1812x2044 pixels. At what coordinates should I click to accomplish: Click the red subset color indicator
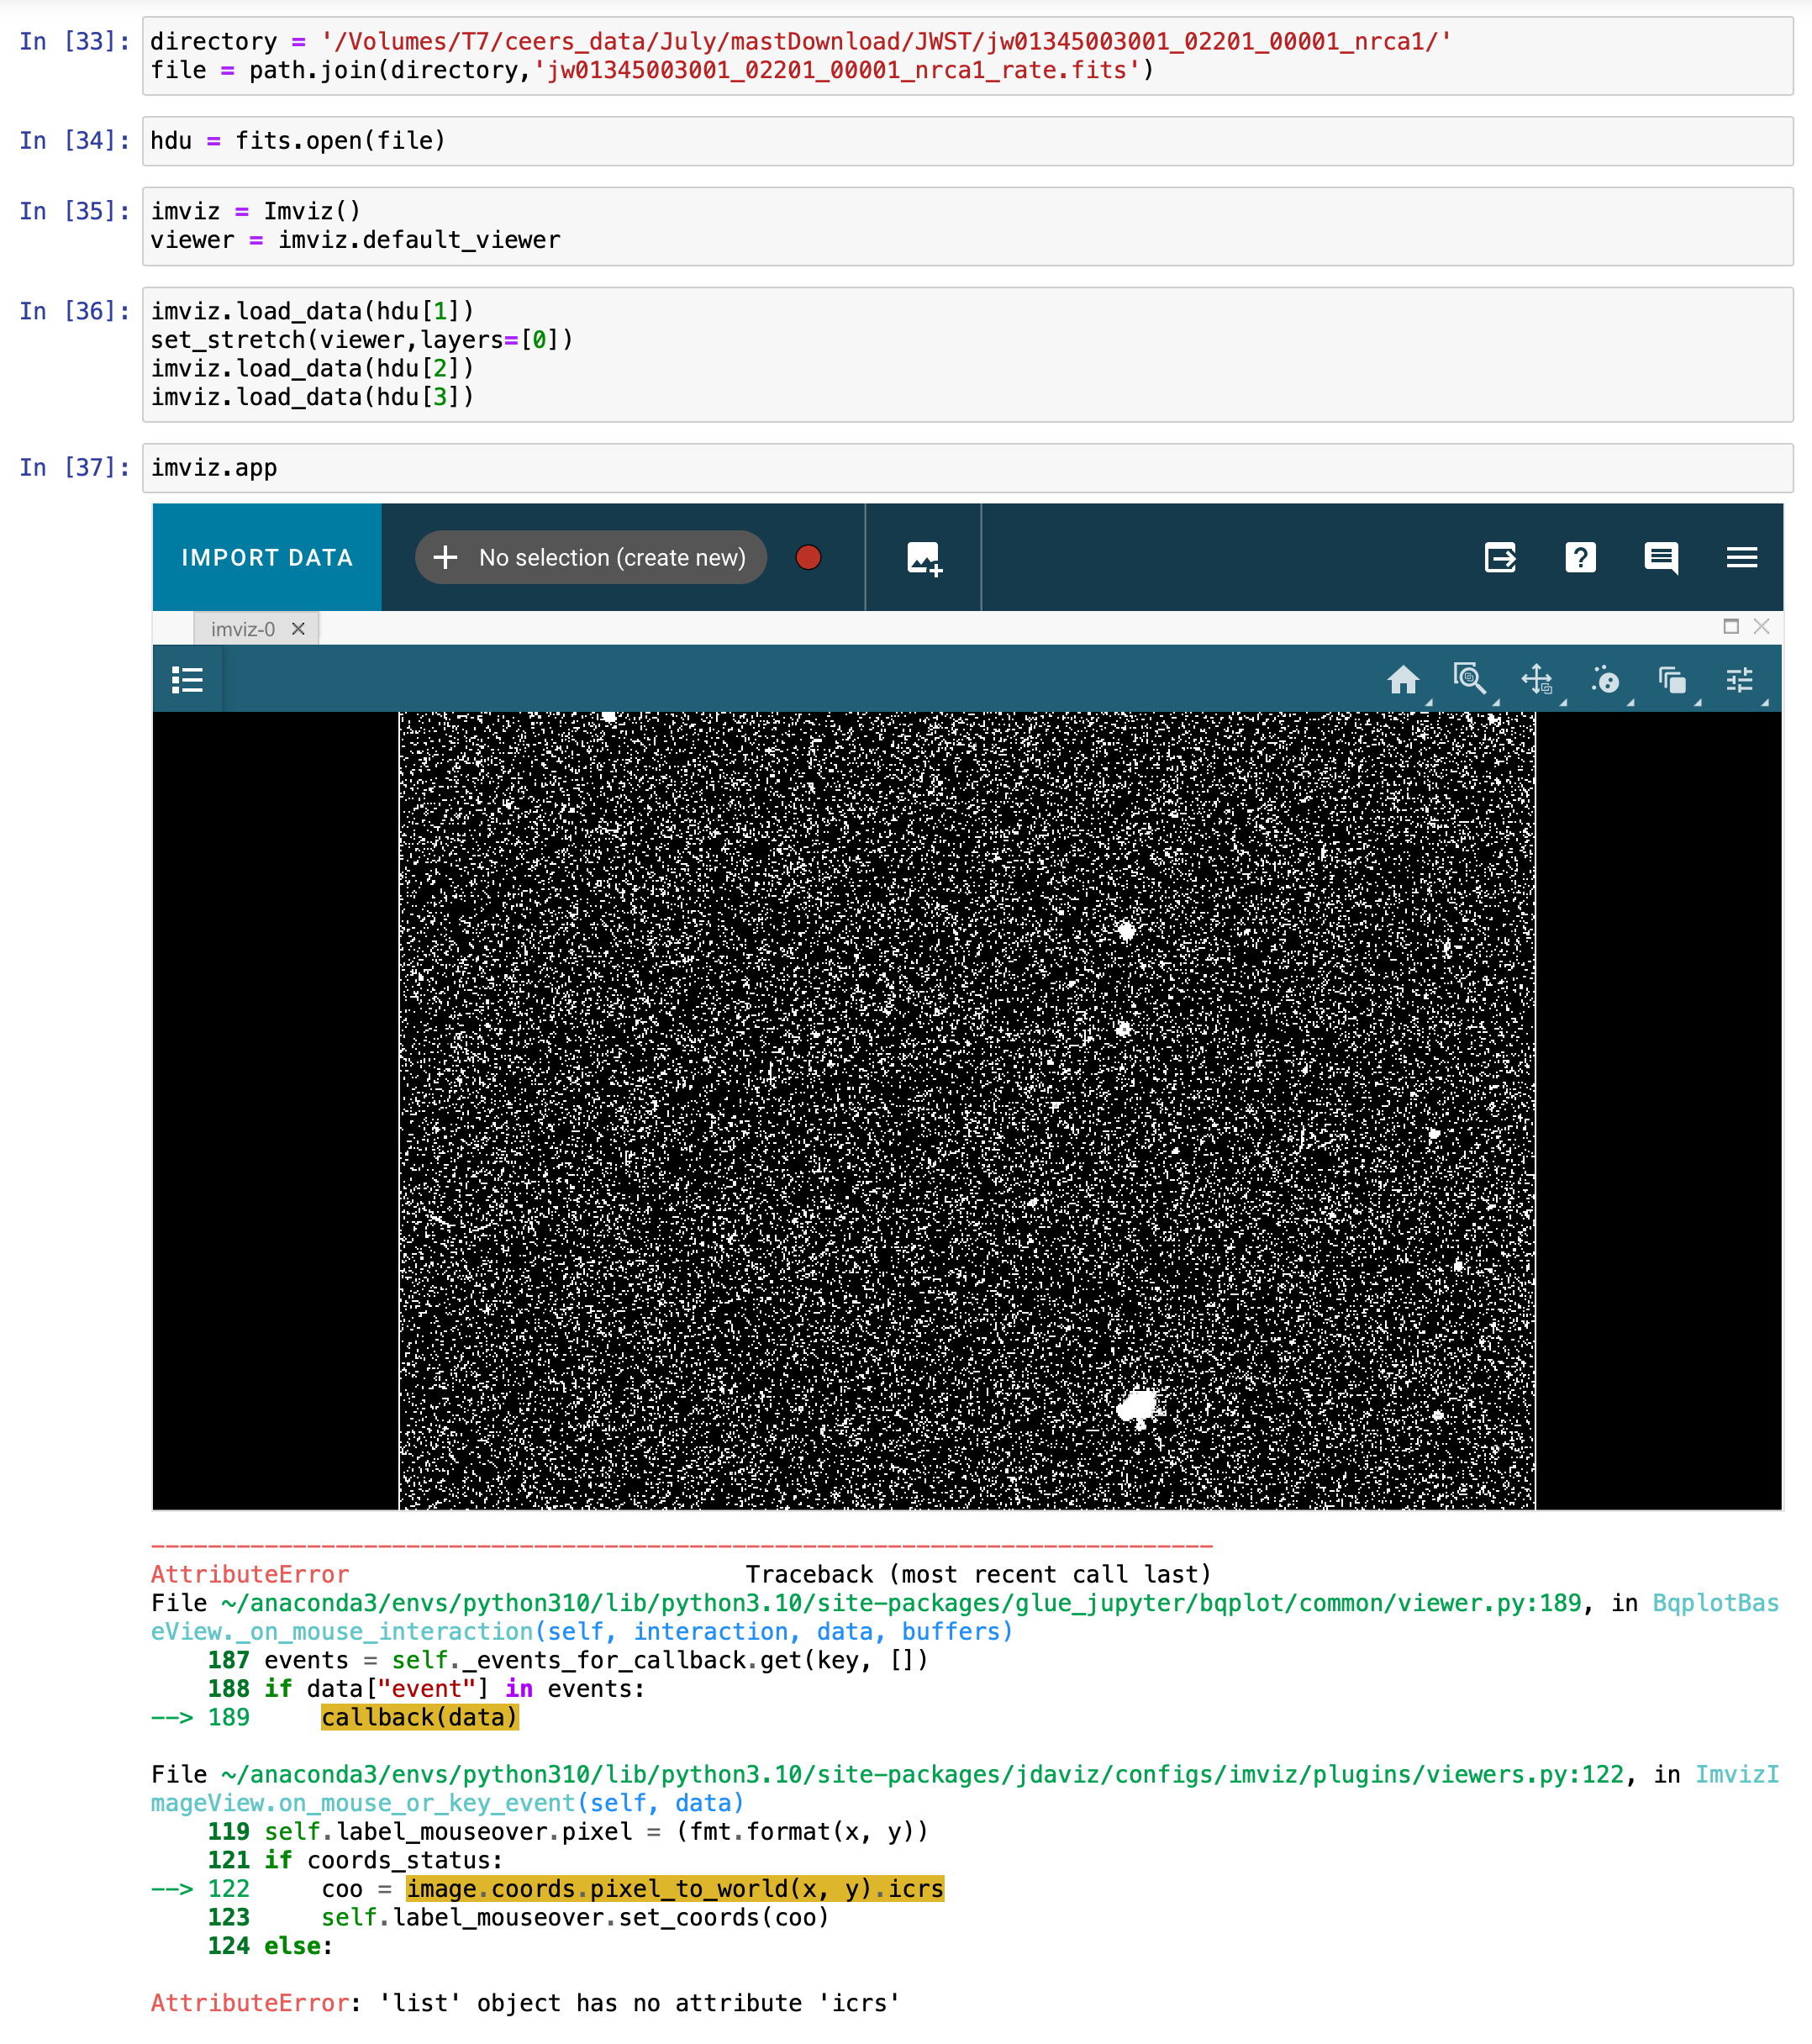[x=808, y=558]
